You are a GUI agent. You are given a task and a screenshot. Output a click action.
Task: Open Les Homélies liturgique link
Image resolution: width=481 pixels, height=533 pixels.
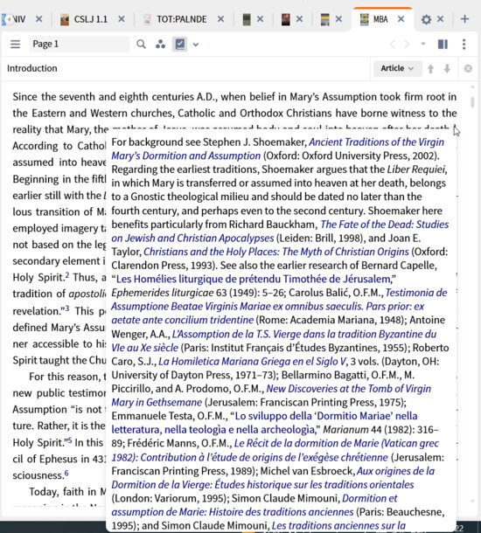254,279
